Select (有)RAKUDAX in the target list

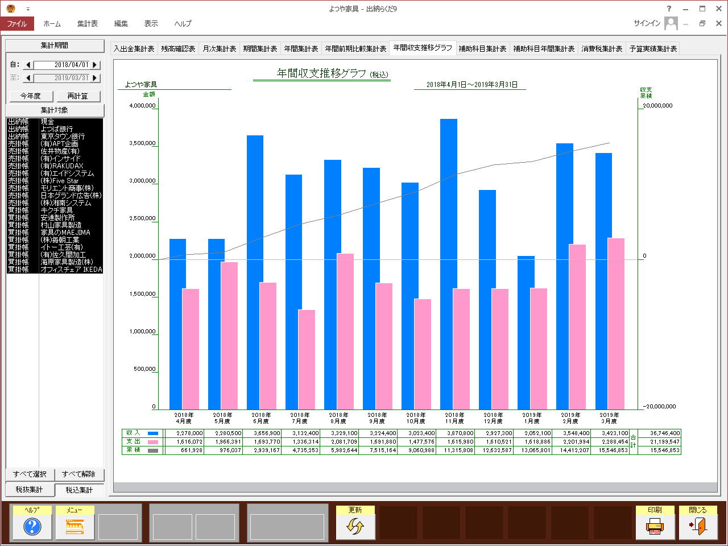55,166
